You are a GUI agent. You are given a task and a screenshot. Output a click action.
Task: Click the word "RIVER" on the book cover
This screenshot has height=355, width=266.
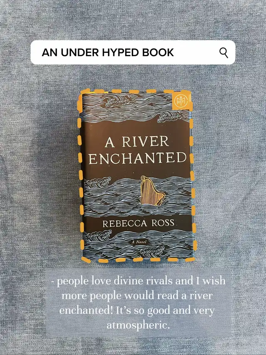(x=145, y=142)
